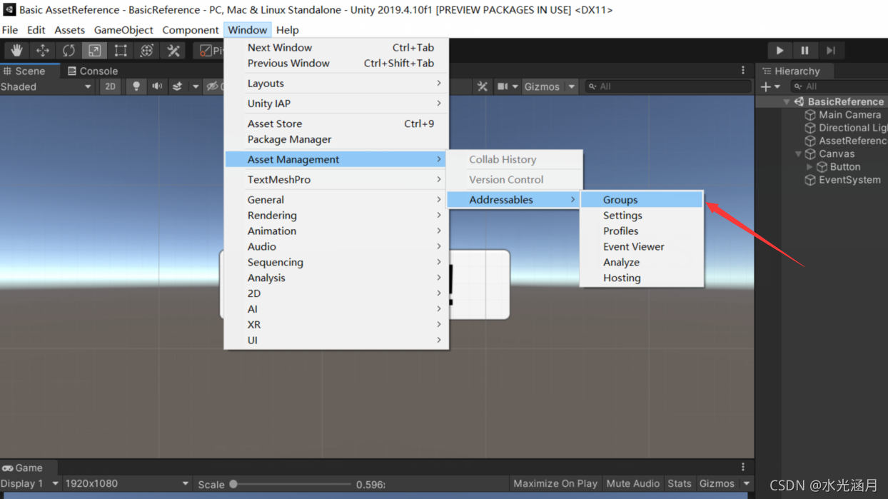Open the Help menu

point(287,30)
